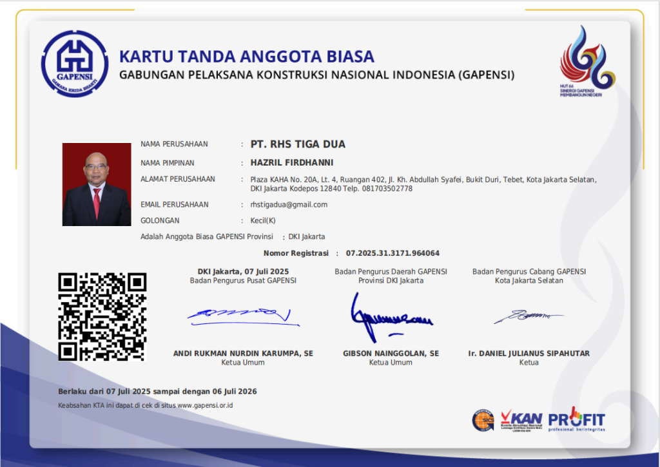Click the email rhstigadua@gmail.com
Image resolution: width=660 pixels, height=467 pixels.
pos(289,205)
